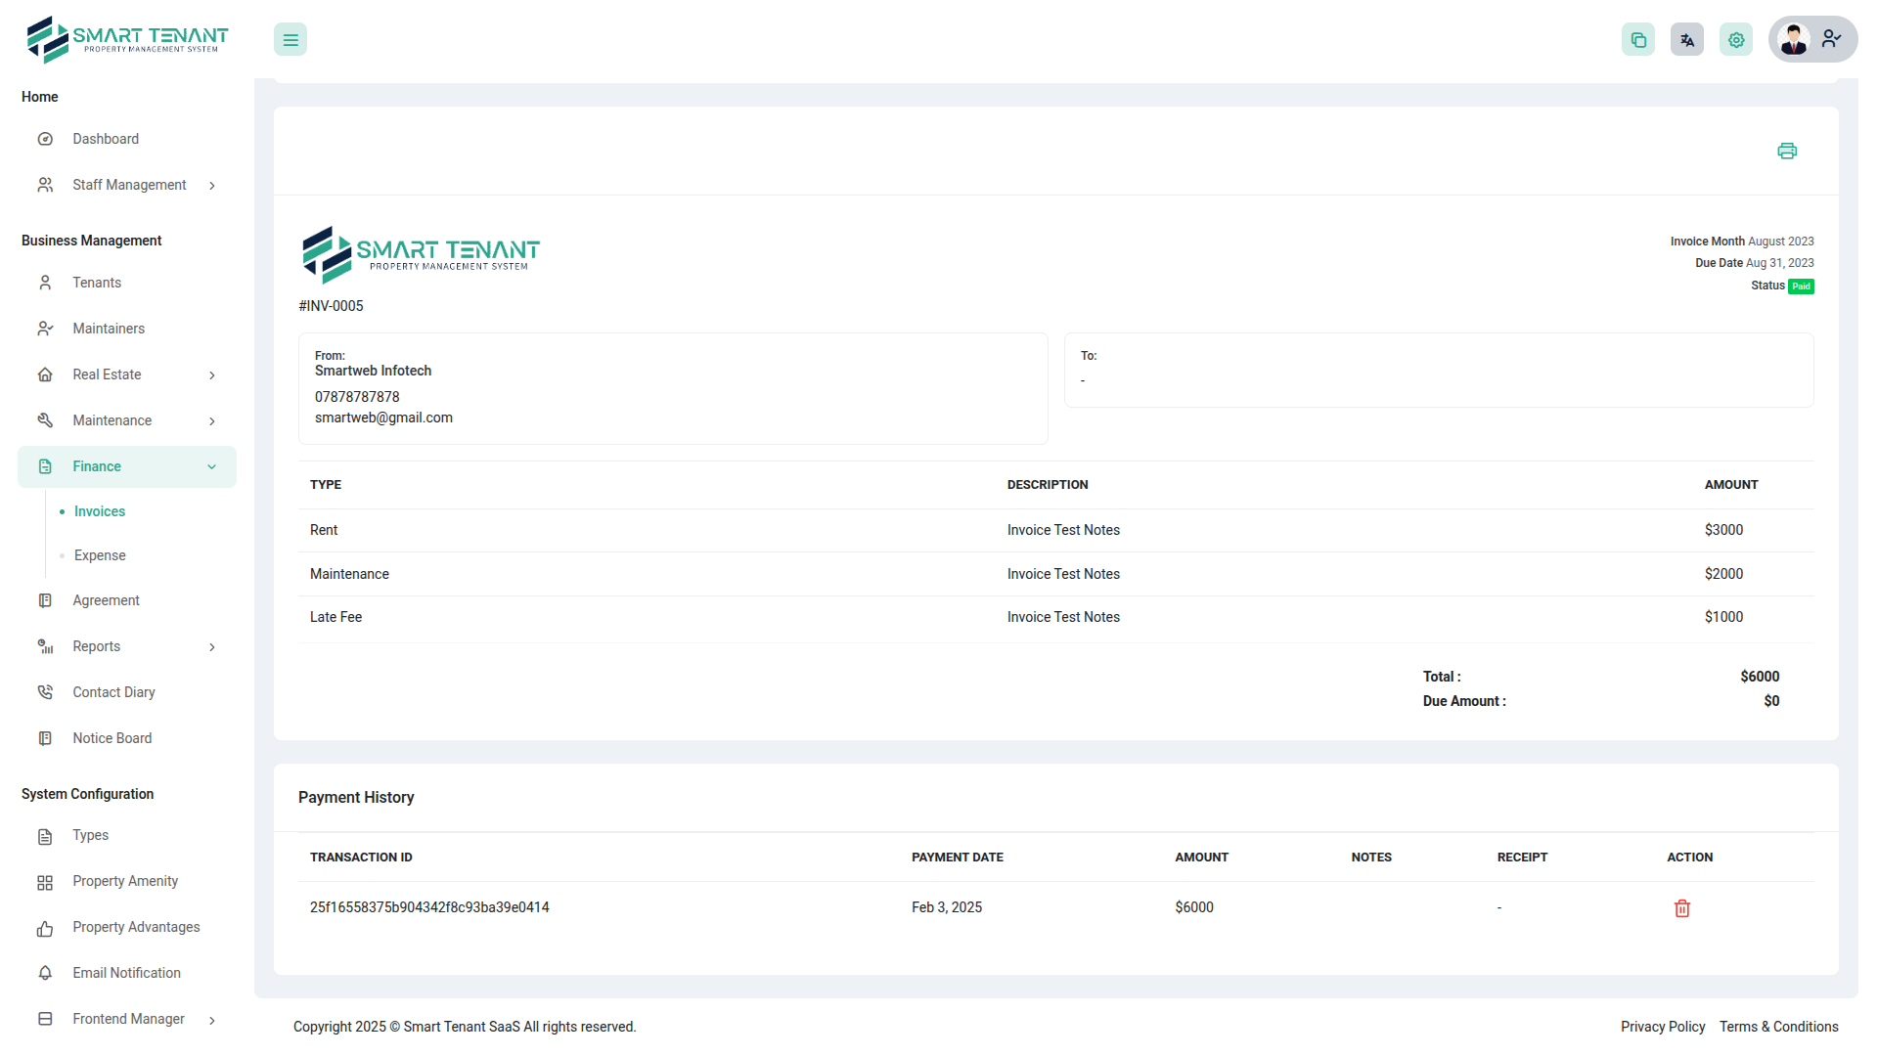Click the Email Notification bell icon
The width and height of the screenshot is (1878, 1056).
(x=45, y=973)
